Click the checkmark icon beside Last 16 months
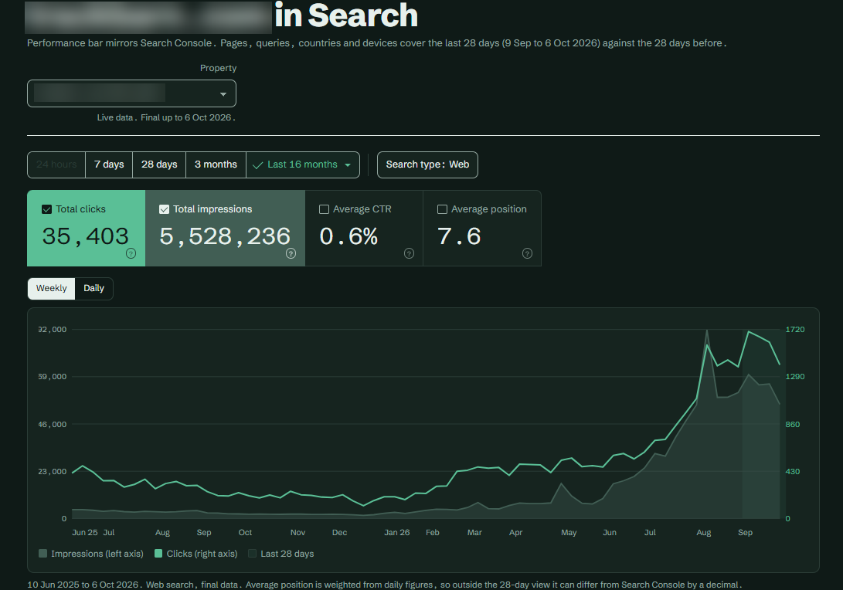 coord(257,165)
